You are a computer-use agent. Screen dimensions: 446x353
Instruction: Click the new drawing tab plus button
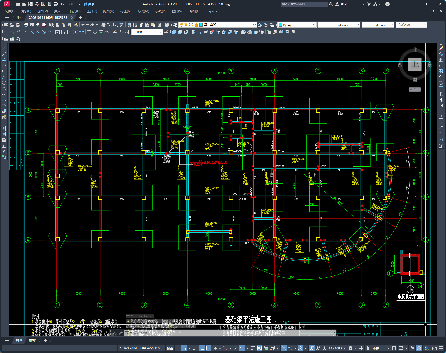80,17
